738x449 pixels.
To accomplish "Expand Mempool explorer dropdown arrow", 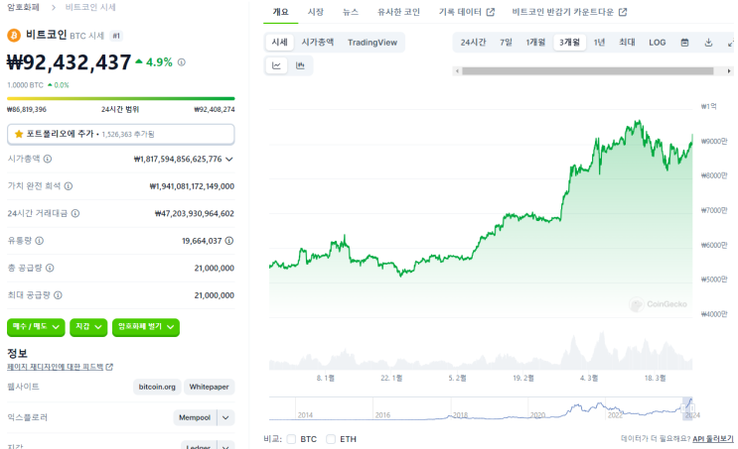I will coord(225,417).
